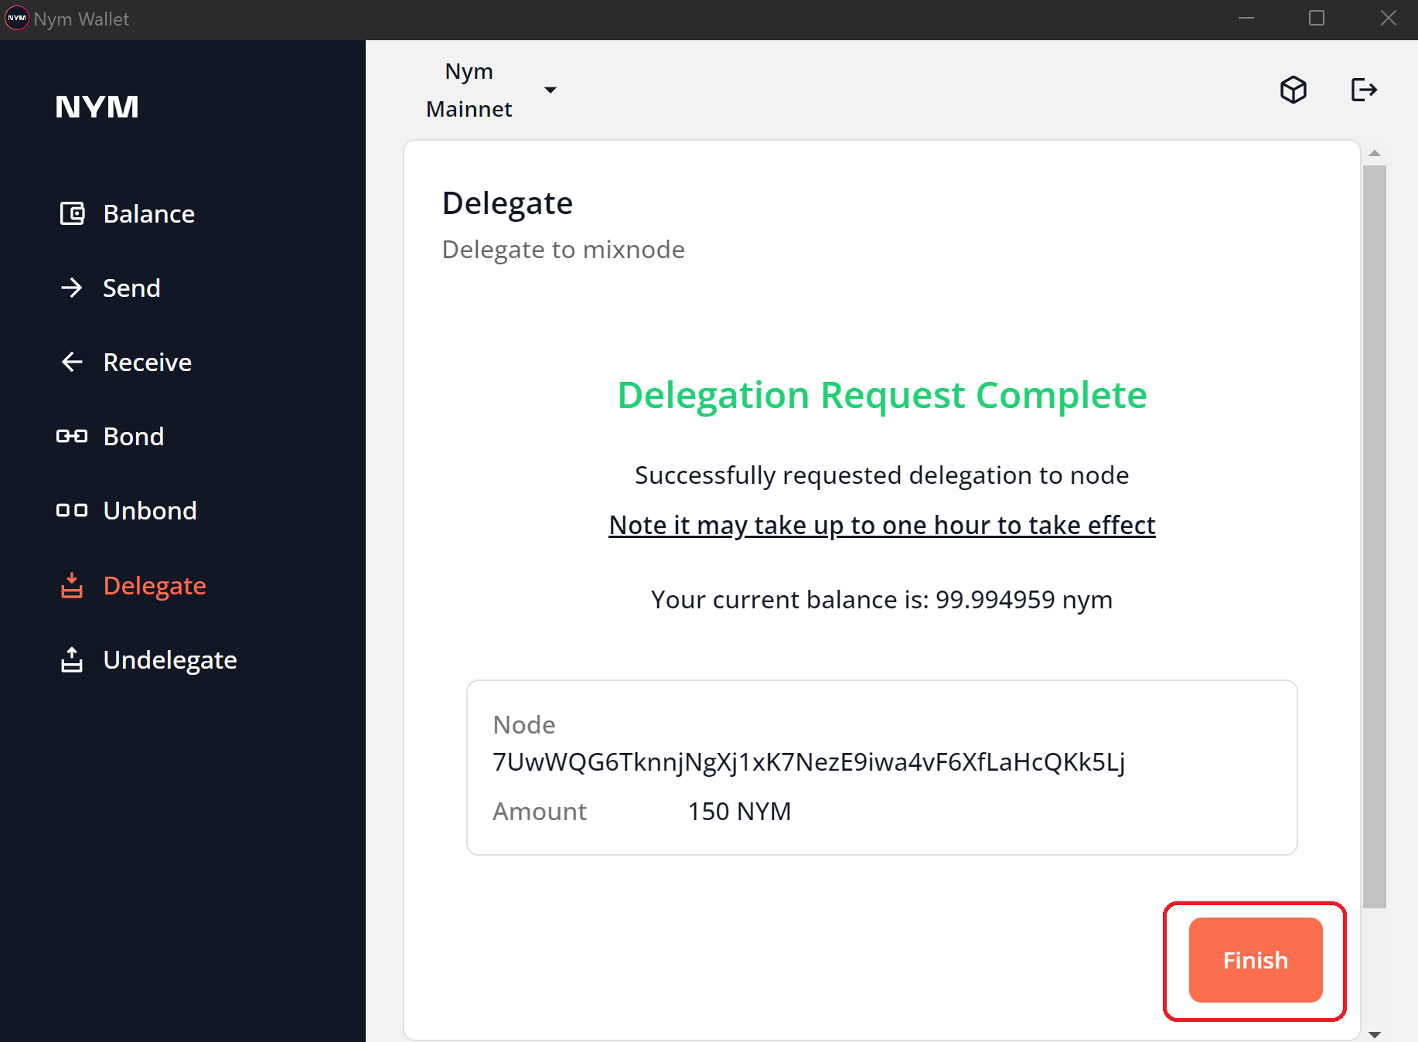Click the Send arrow icon

(72, 288)
